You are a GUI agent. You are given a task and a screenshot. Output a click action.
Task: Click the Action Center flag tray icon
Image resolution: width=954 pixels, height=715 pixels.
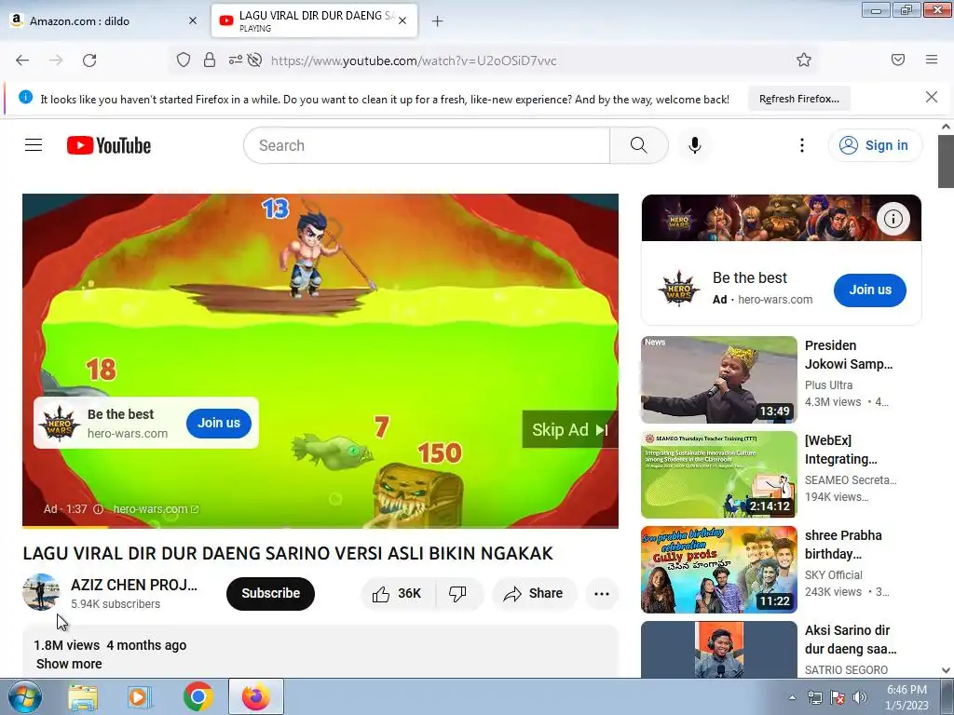838,697
